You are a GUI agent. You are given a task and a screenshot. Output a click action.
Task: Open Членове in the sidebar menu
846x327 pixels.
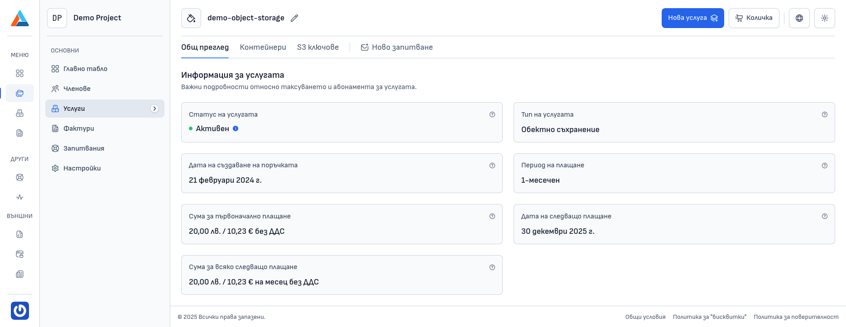(77, 89)
